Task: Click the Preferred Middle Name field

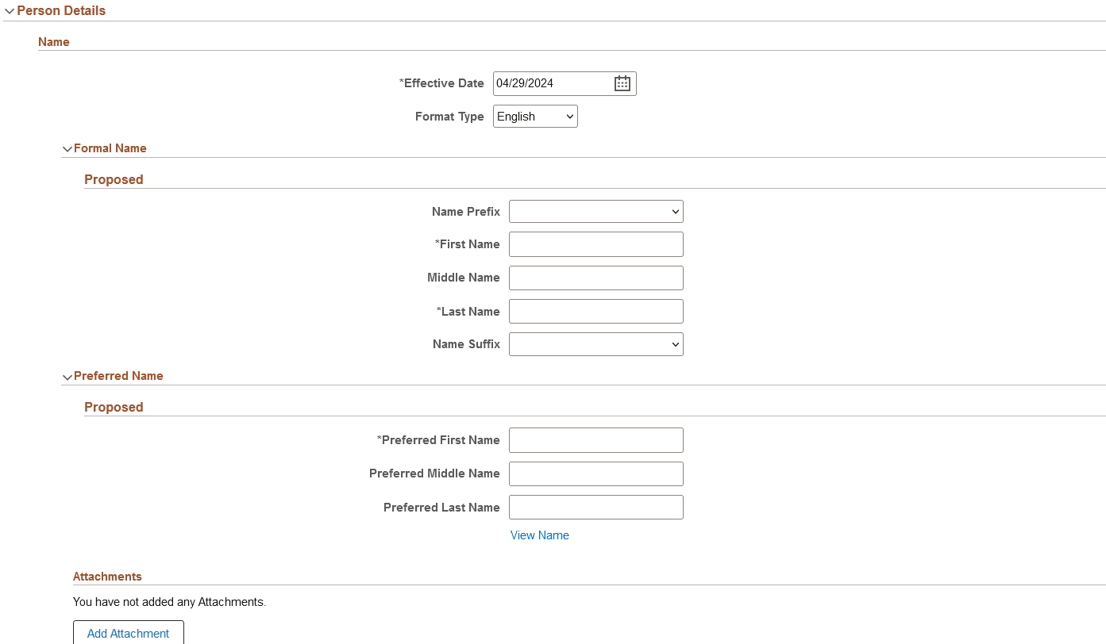Action: [595, 473]
